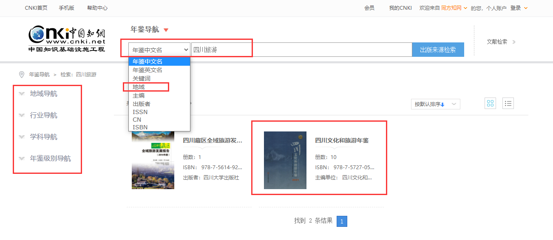Expand the 同方知网 orange arrow
The image size is (553, 240).
(465, 8)
